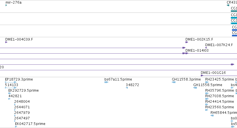Viewport: 237px width, 128px height.
Task: Click the purple arrow glyph below DME1-004C09.F
Action: coord(6,42)
